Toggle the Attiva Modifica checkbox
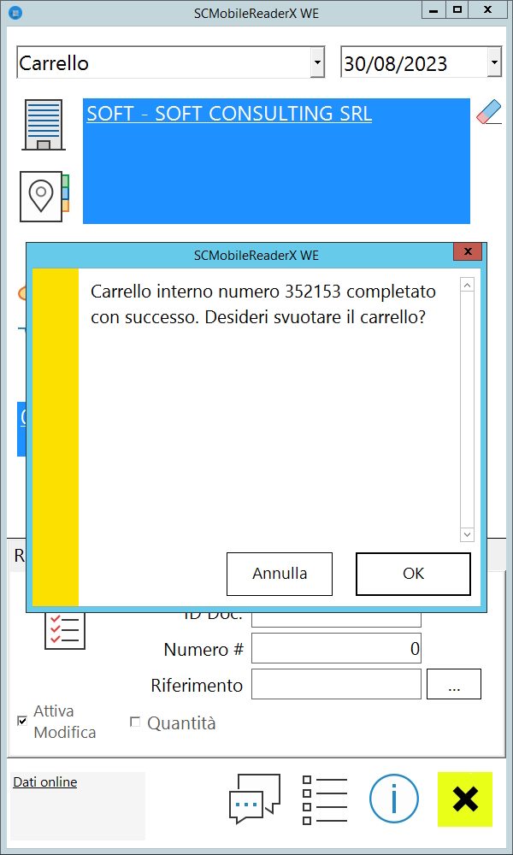 (22, 721)
